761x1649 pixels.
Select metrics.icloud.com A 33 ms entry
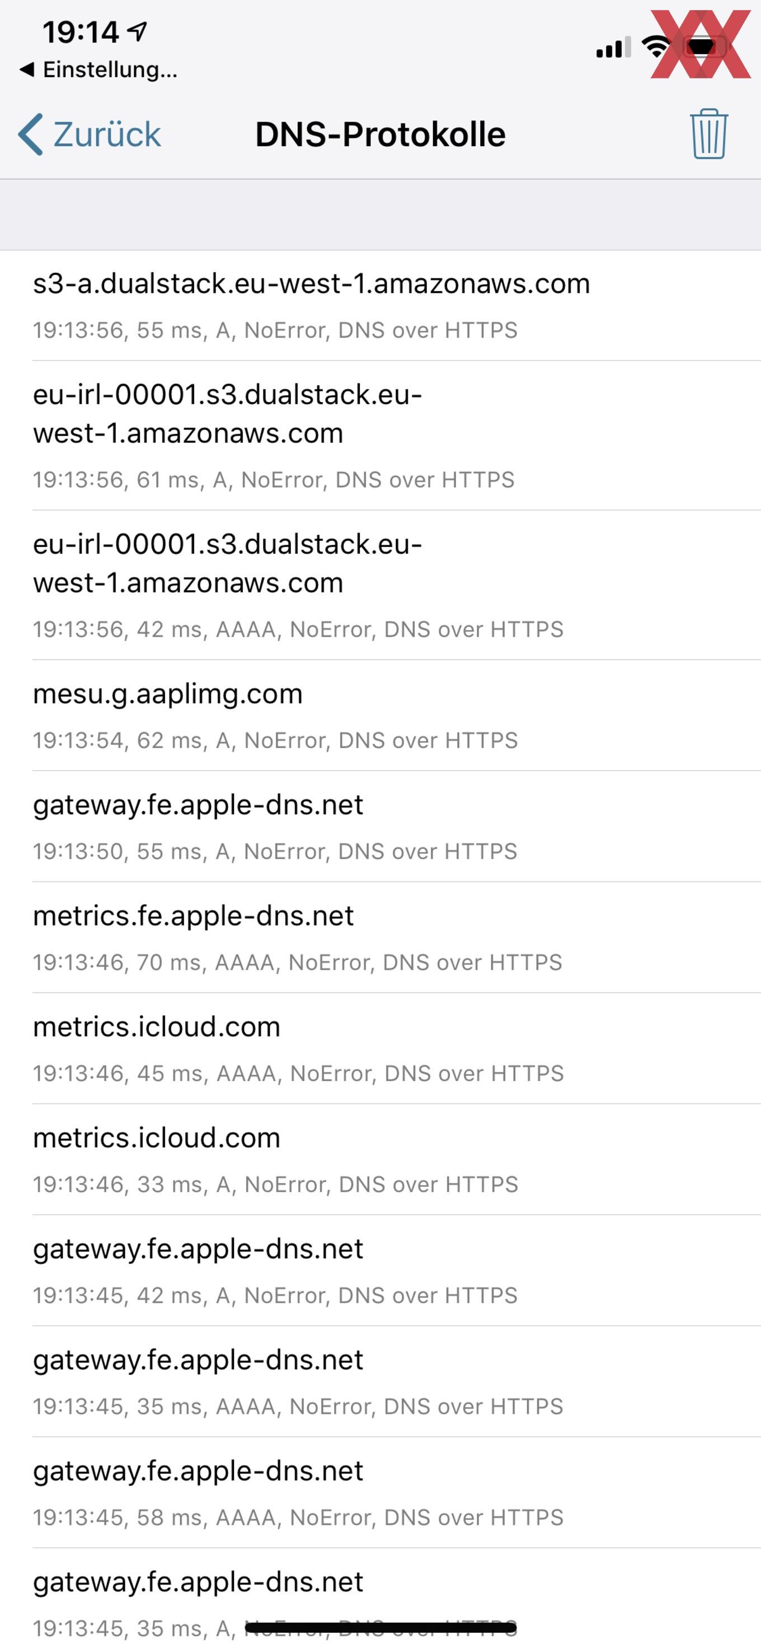[x=380, y=1159]
